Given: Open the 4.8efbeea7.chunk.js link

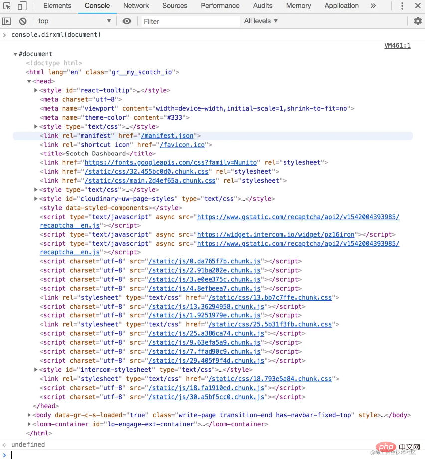Looking at the screenshot, I should 205,289.
